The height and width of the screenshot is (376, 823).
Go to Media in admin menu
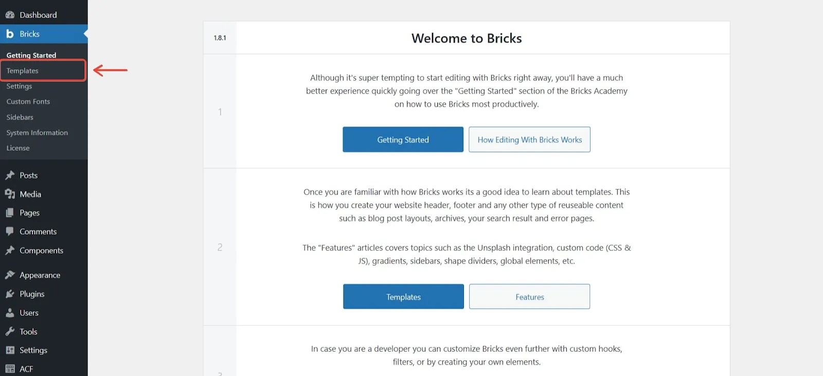[44, 194]
